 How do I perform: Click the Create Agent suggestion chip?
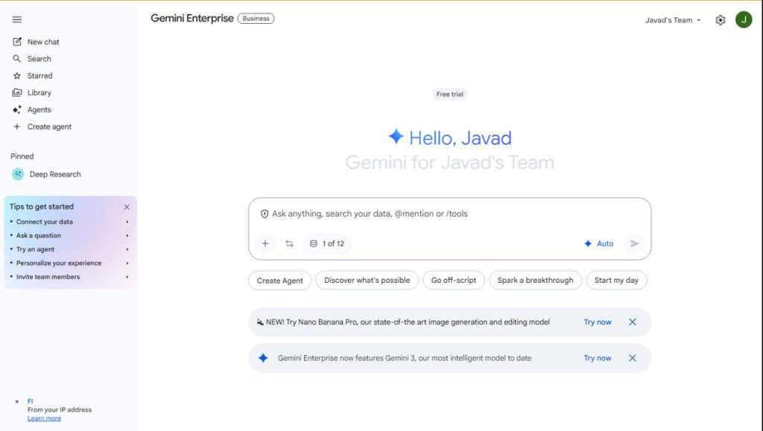279,281
